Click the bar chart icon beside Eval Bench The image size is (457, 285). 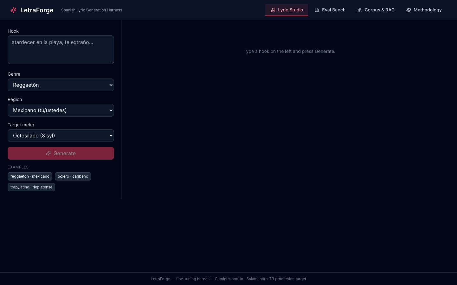317,10
